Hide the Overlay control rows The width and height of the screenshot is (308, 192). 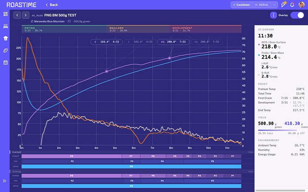click(250, 172)
